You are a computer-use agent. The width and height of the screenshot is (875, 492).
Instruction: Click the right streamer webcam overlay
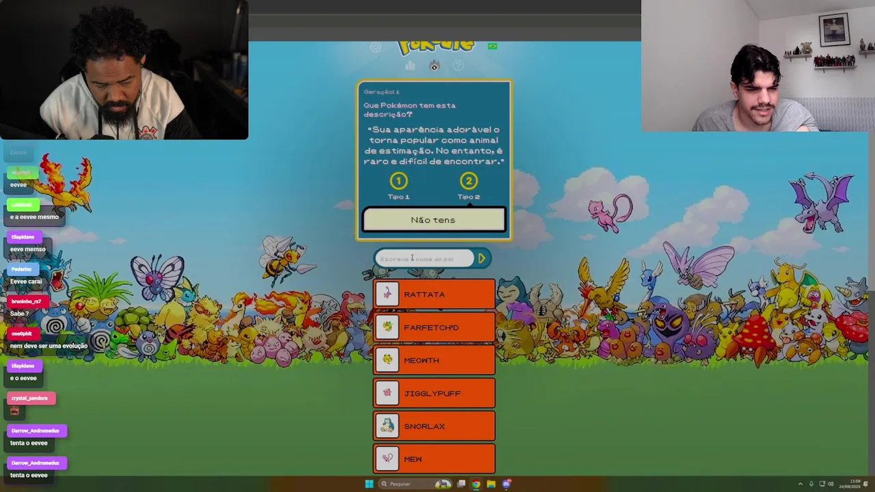pos(758,66)
